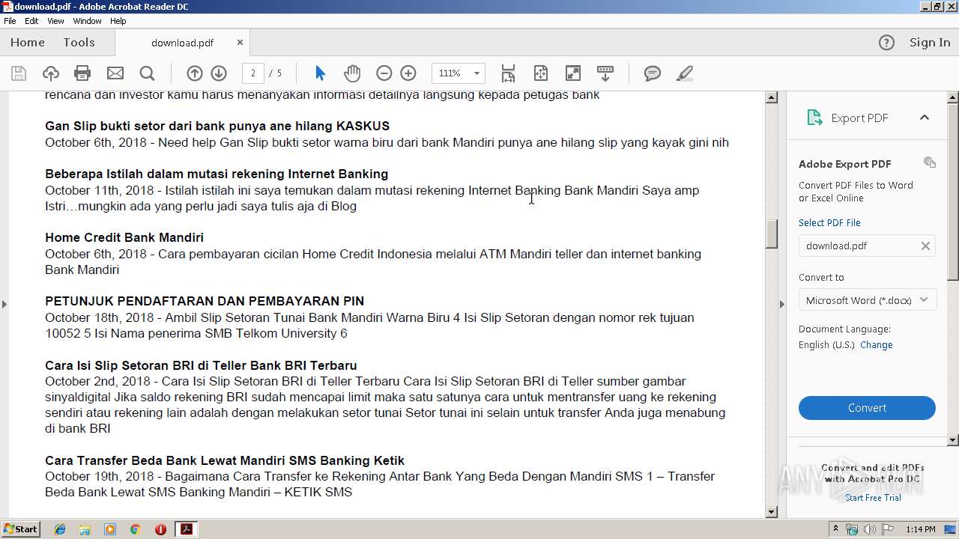Click heading 'Beberapa Istilah dalam mutasi rekening Internet Banking'
This screenshot has height=539, width=959.
click(217, 174)
